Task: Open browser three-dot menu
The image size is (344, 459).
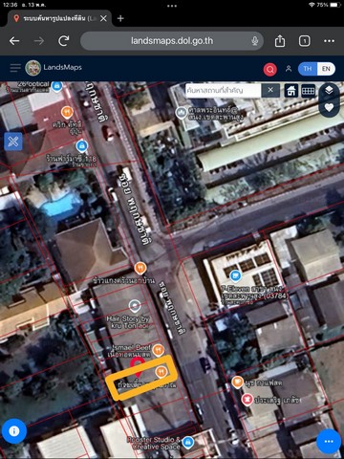Action: [329, 41]
